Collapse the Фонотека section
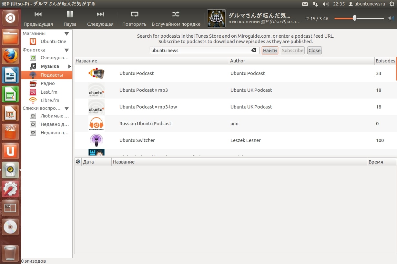Viewport: 397px width, 264px height. click(x=66, y=50)
